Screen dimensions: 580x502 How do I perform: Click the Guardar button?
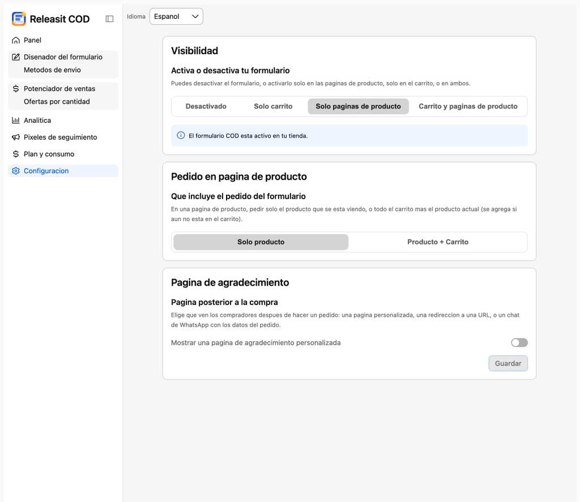(x=508, y=363)
